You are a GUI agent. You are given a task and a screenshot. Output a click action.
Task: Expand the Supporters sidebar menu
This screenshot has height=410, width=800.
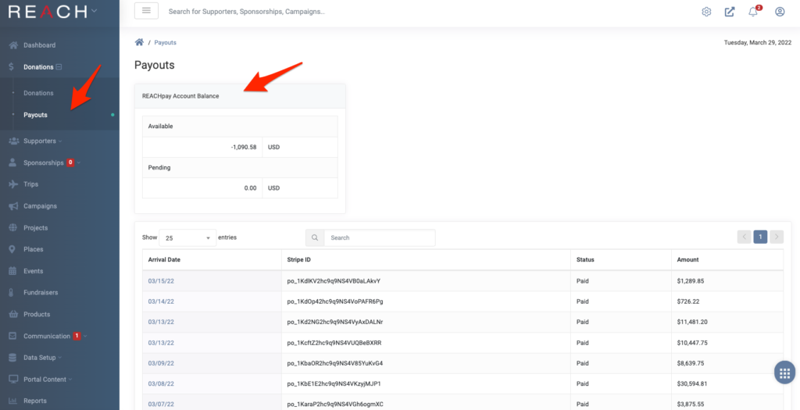42,141
